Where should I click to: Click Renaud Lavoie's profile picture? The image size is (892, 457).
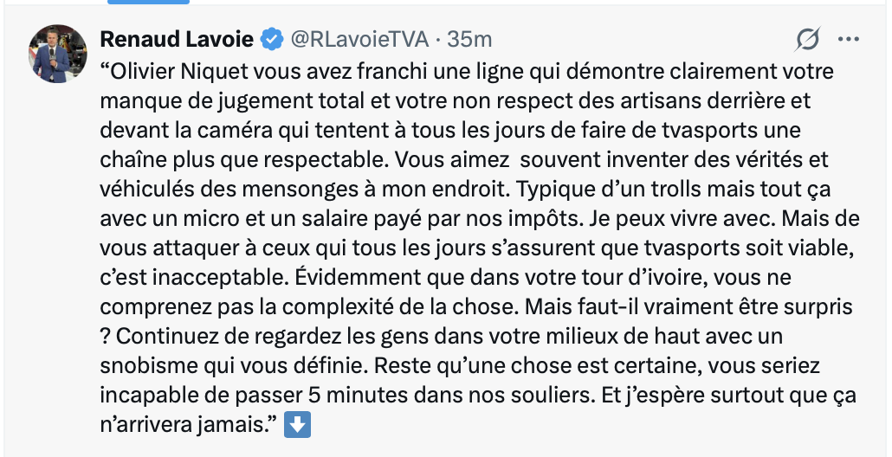(59, 54)
